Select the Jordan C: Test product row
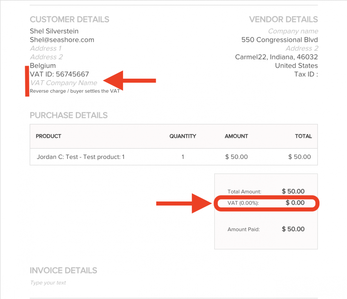The height and width of the screenshot is (299, 347). click(x=81, y=157)
